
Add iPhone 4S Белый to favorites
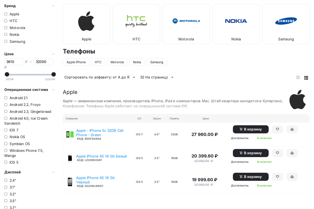pos(277,153)
